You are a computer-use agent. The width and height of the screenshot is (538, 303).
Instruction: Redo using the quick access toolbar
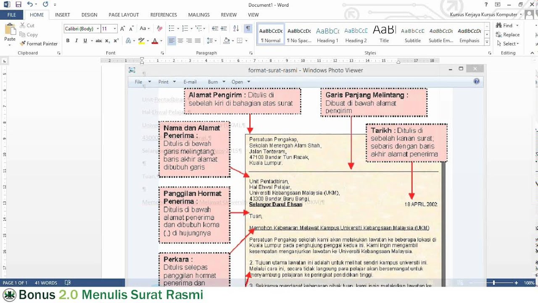[x=45, y=5]
